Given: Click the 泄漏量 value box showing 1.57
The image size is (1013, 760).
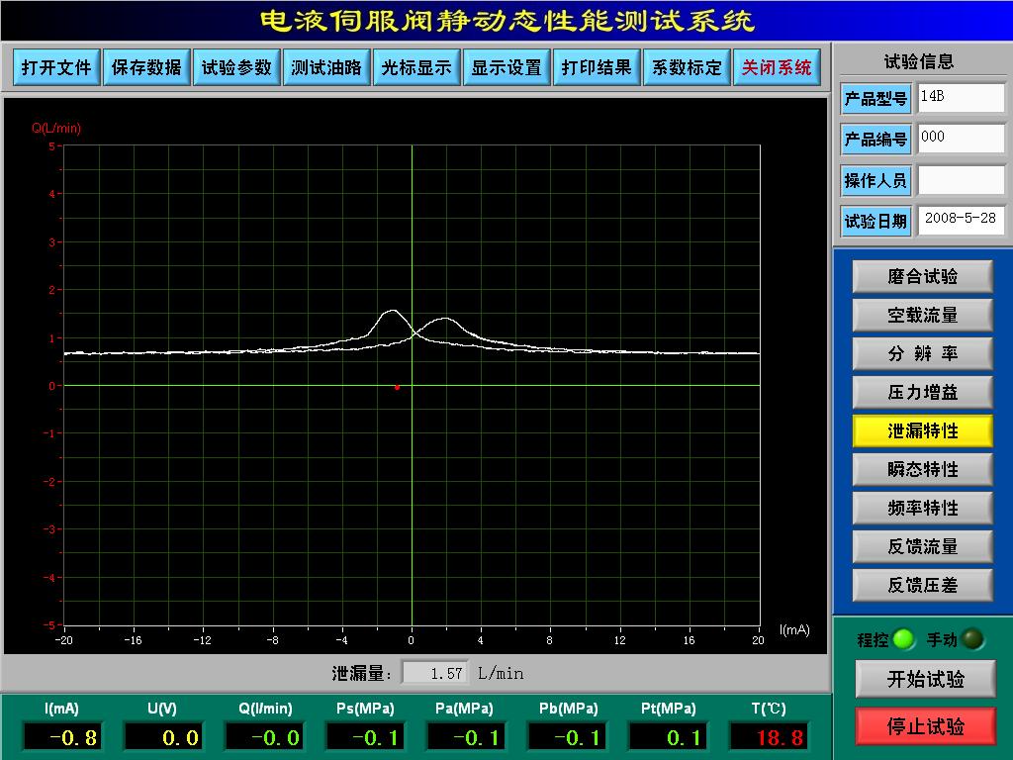Looking at the screenshot, I should (x=434, y=673).
